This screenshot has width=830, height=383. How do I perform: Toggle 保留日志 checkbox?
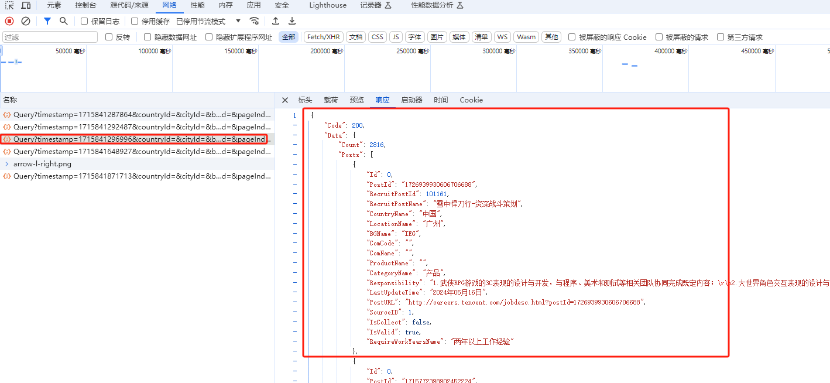[x=84, y=21]
